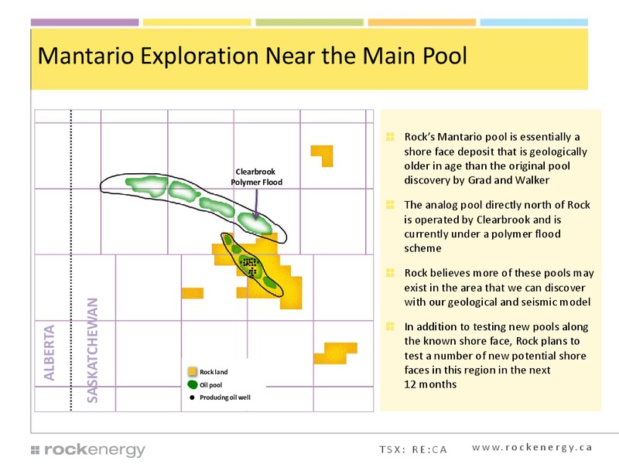
Task: Select the vertical 'ALBERTA' map label
Action: (x=49, y=353)
